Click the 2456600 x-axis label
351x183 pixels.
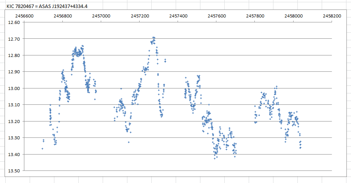24,16
